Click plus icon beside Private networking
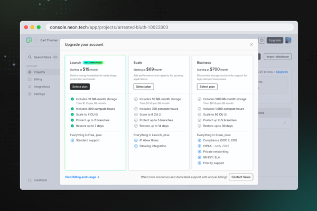Image resolution: width=317 pixels, height=211 pixels. click(x=199, y=151)
